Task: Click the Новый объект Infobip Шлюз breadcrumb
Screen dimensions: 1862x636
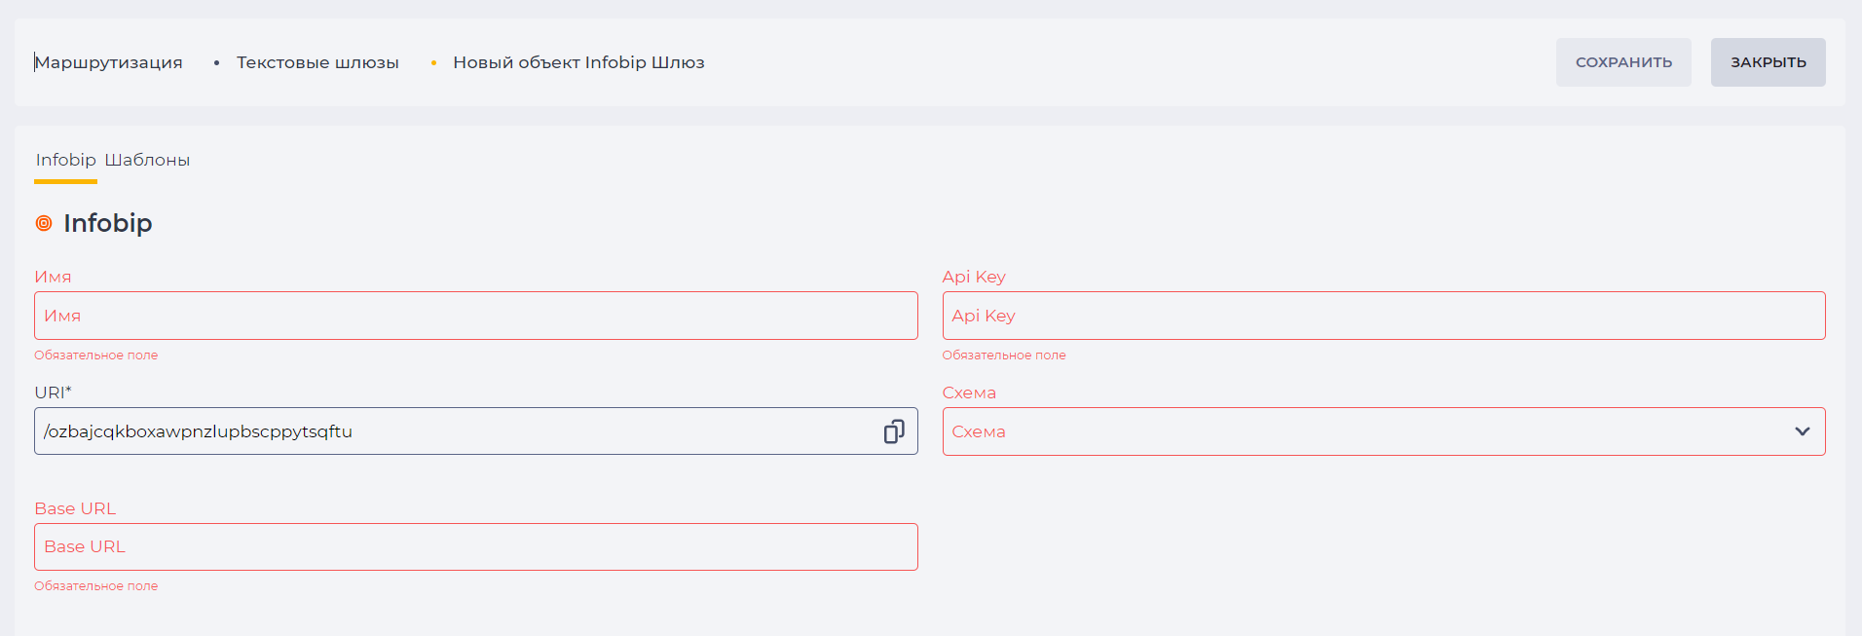Action: (x=578, y=62)
